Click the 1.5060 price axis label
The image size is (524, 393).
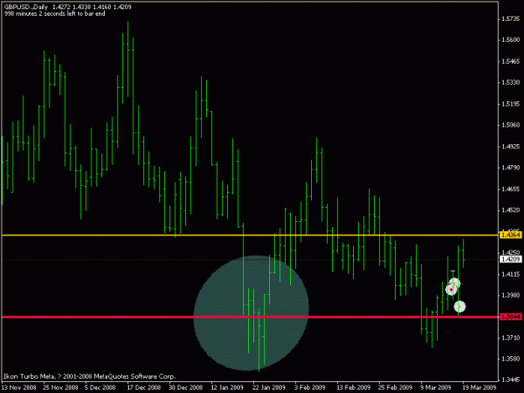pos(511,125)
